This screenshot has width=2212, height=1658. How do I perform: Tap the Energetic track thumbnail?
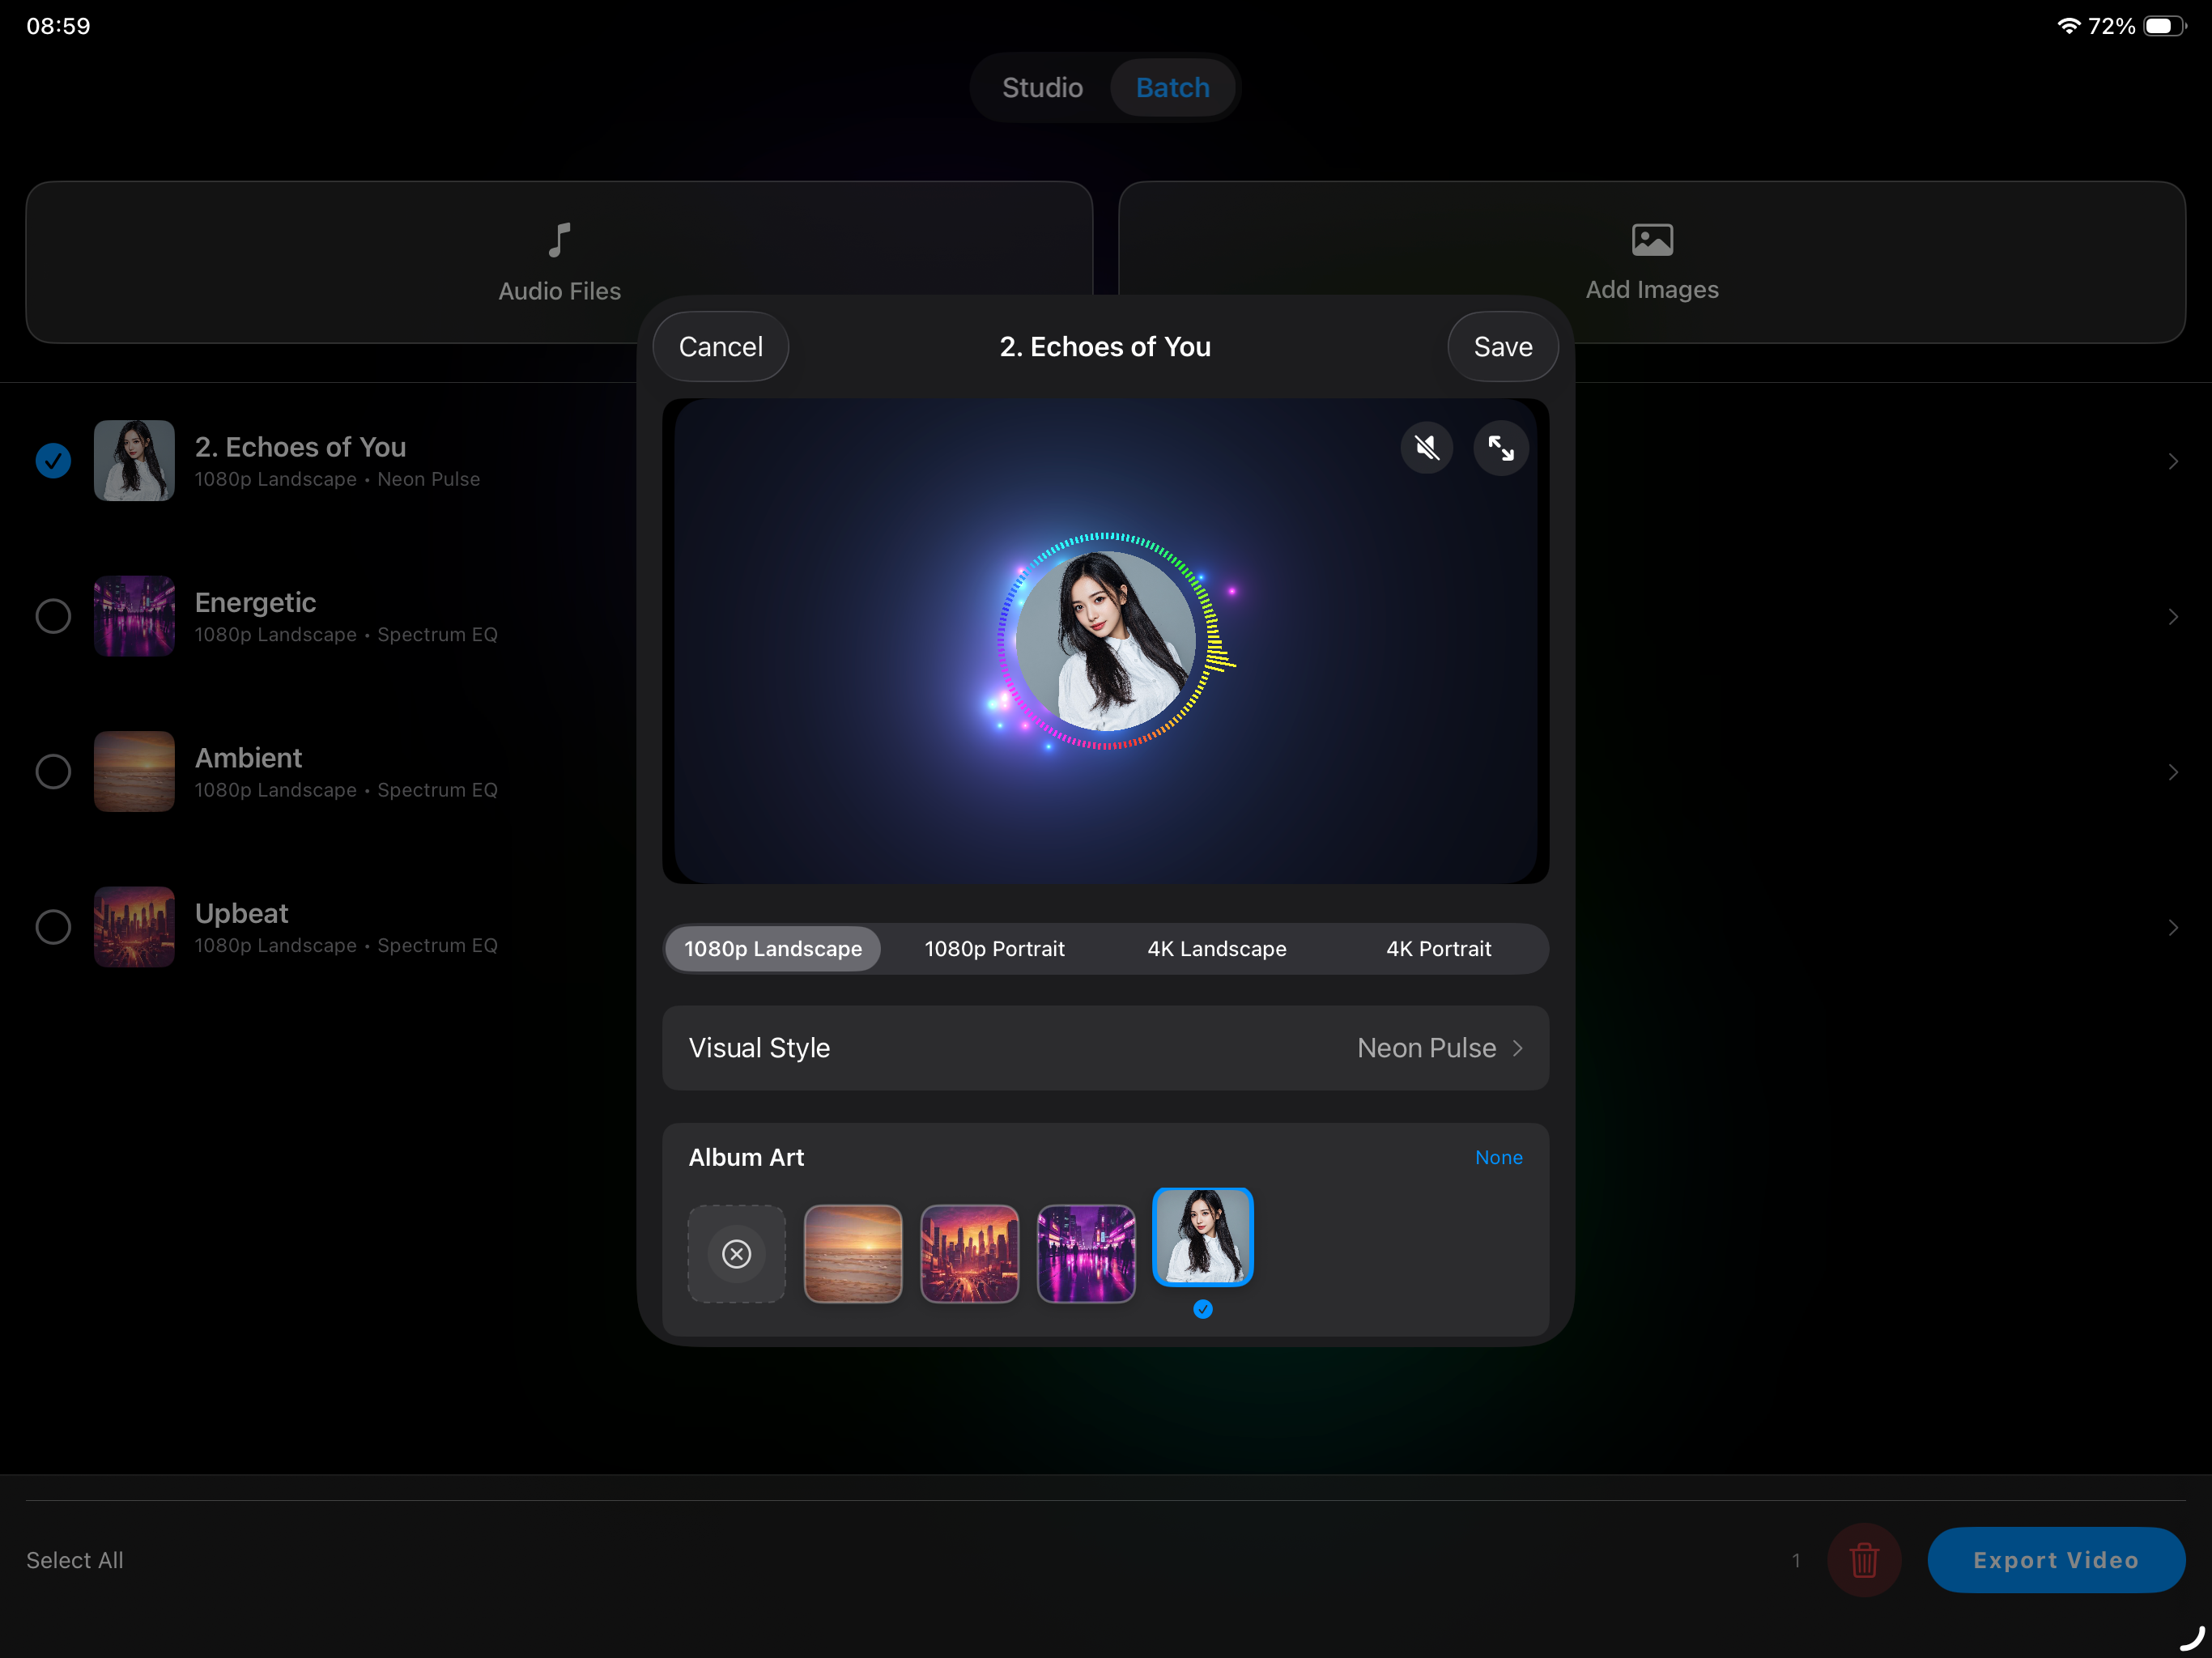click(x=134, y=616)
